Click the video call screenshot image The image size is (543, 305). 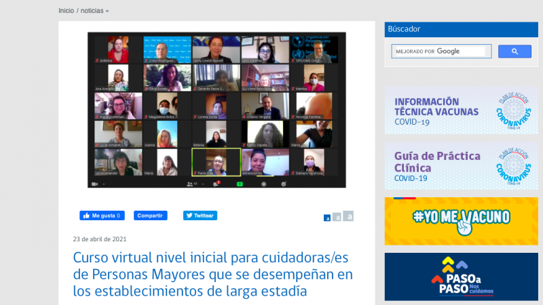coord(217,110)
